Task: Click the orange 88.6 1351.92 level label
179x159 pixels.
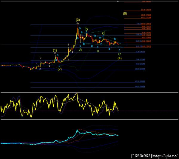Action: click(146, 26)
